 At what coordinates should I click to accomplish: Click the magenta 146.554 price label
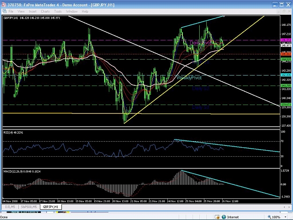click(x=286, y=40)
